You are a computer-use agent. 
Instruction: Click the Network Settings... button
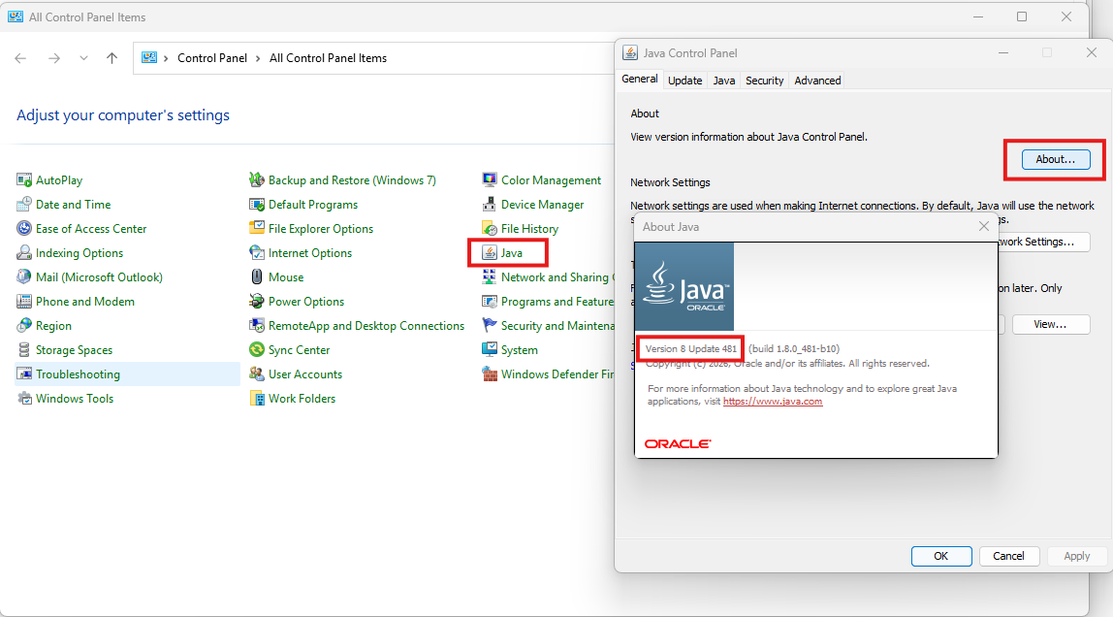coord(1043,243)
